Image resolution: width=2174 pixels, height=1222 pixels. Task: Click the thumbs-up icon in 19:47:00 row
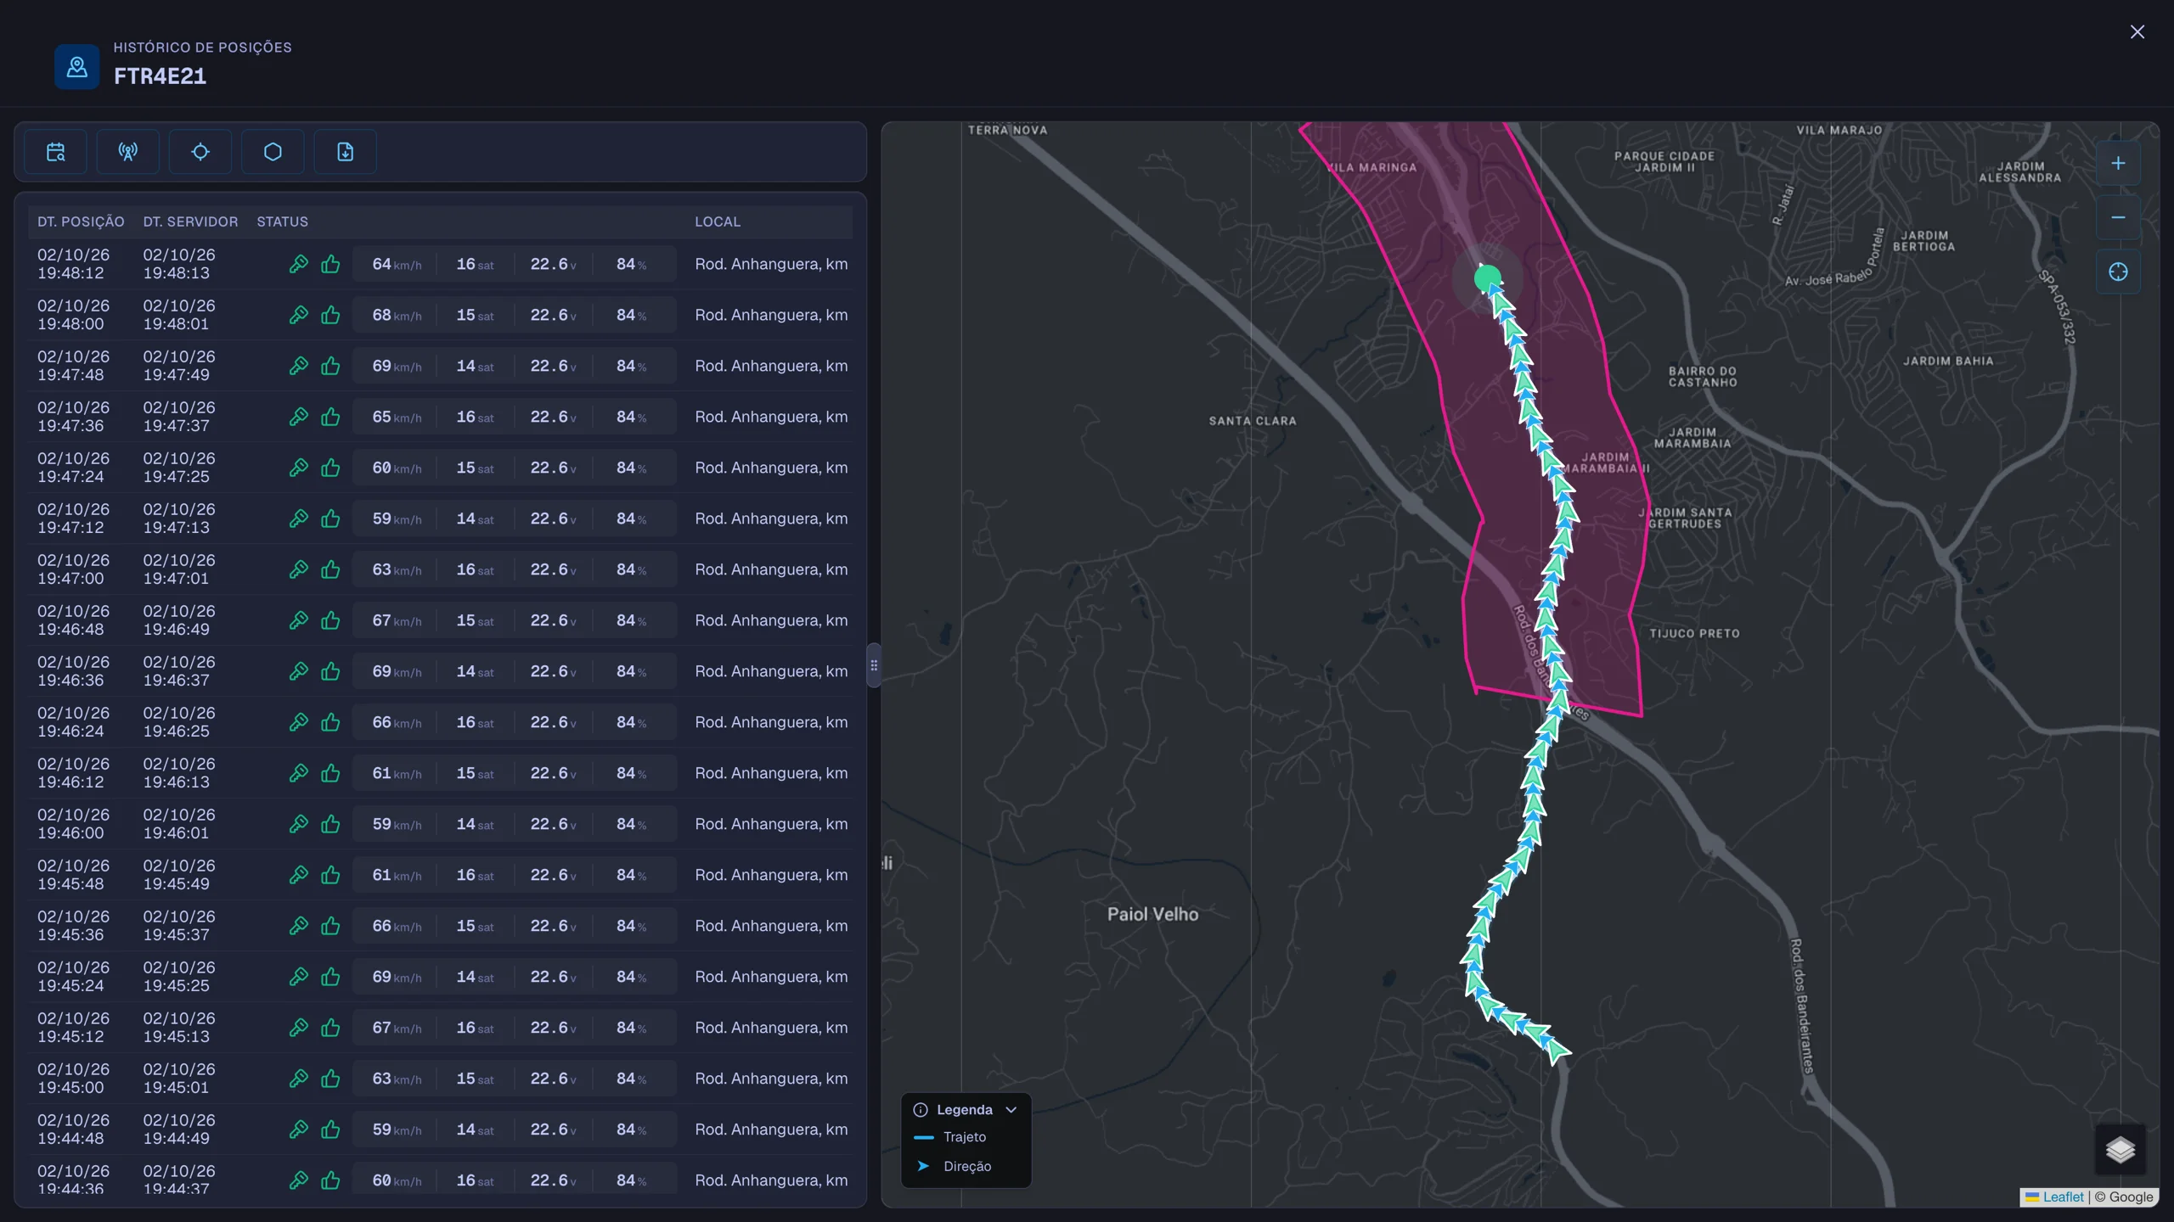click(330, 569)
